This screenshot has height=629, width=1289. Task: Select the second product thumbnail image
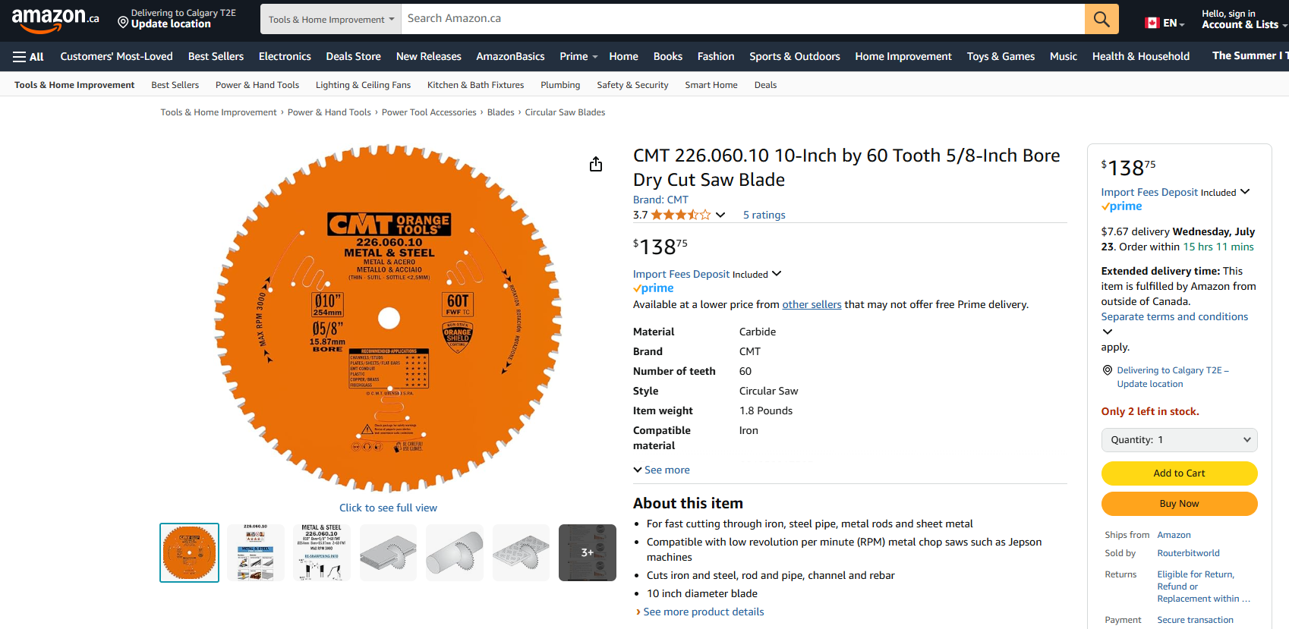pos(255,552)
